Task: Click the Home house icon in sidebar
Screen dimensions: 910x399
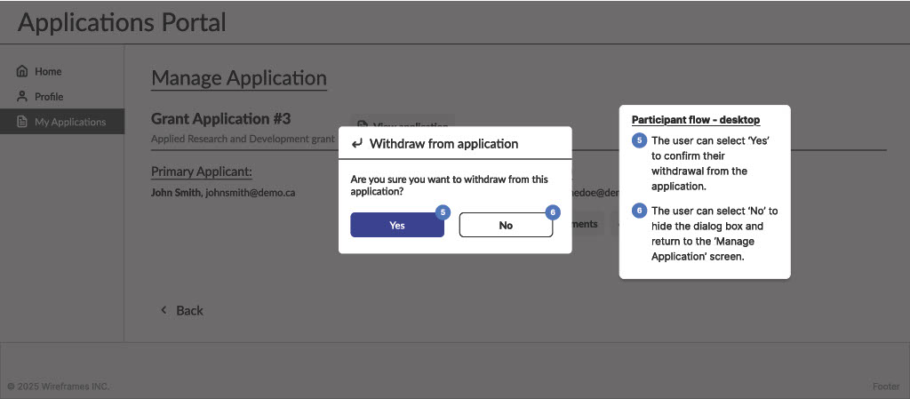Action: [22, 71]
